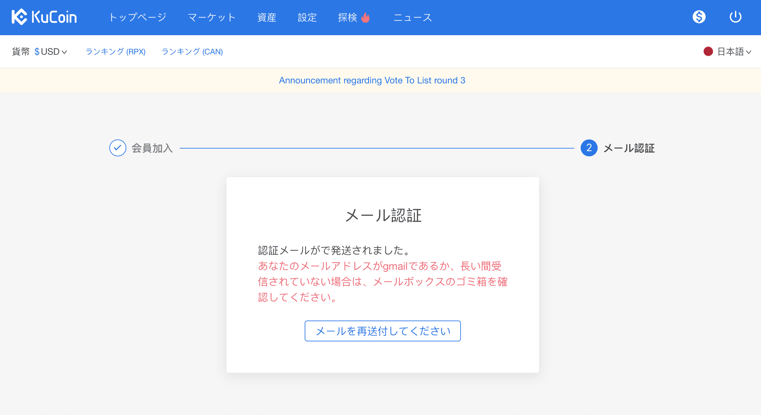The height and width of the screenshot is (415, 761).
Task: Click the flame icon next to 探検
Action: pos(366,18)
